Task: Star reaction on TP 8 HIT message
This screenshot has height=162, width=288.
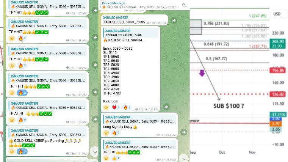Action: tap(12, 66)
